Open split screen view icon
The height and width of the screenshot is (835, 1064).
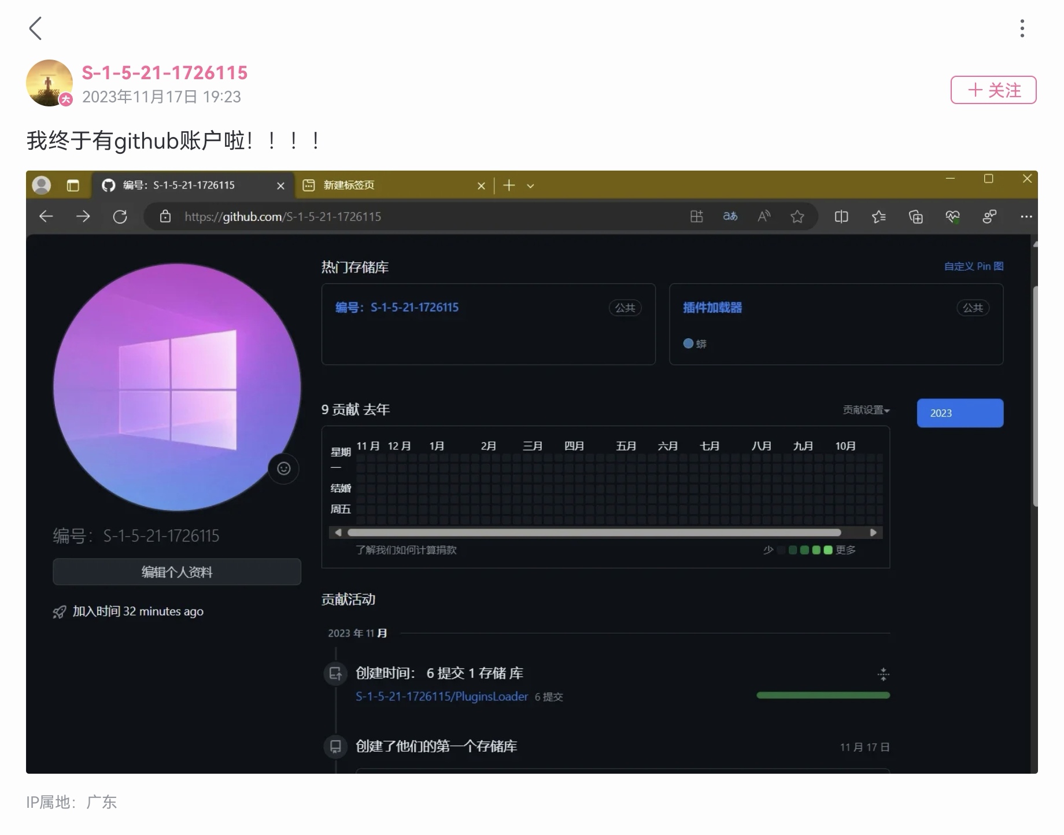point(841,216)
